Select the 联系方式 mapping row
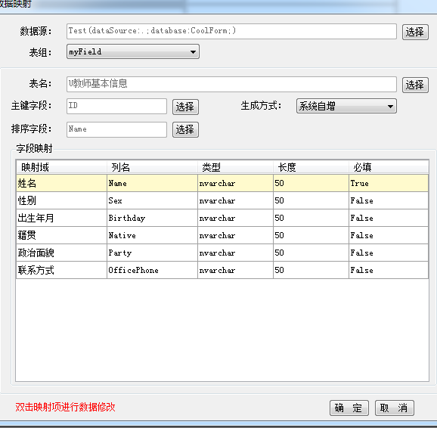 point(222,270)
